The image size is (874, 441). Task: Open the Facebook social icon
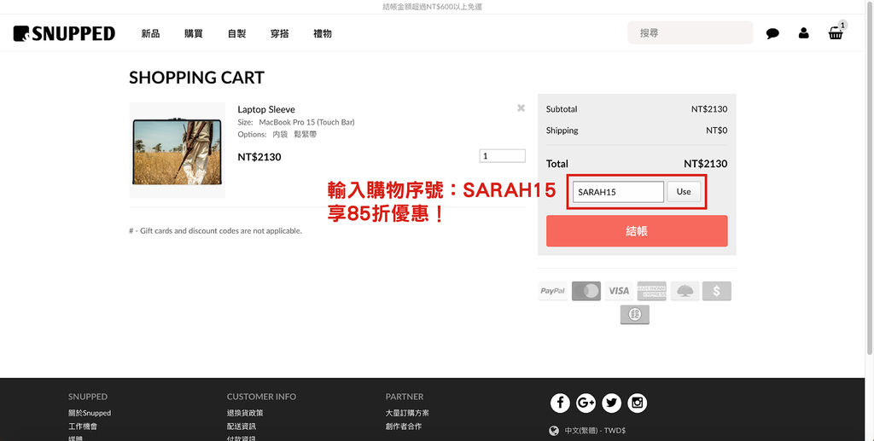pos(560,403)
